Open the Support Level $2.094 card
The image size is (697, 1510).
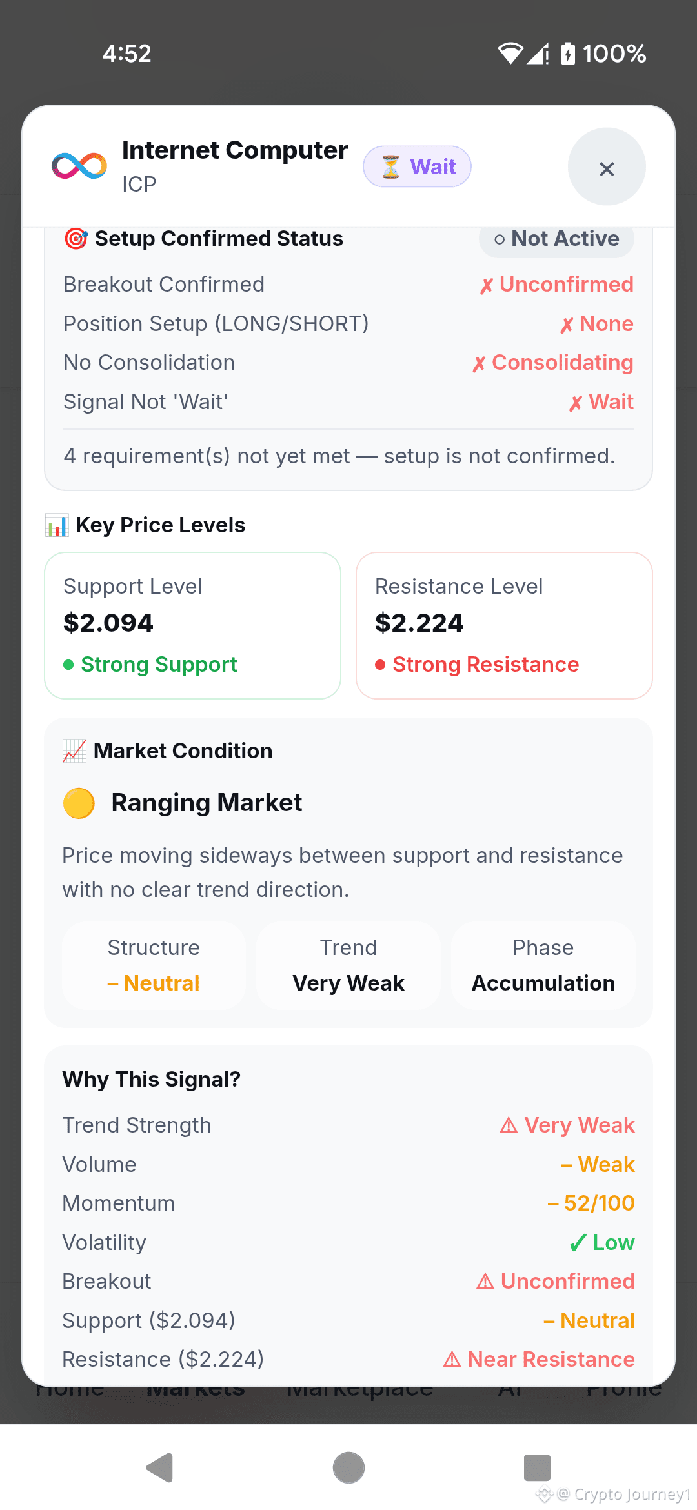pos(192,625)
